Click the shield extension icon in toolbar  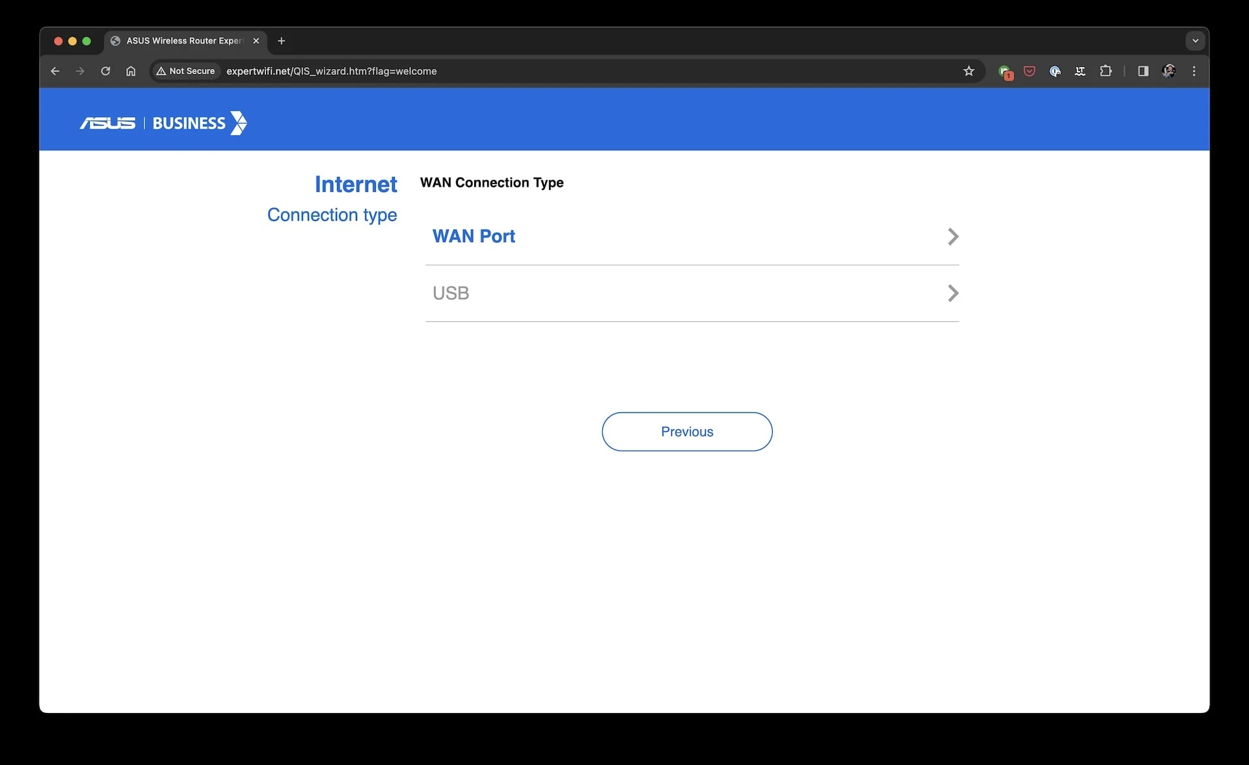1055,71
